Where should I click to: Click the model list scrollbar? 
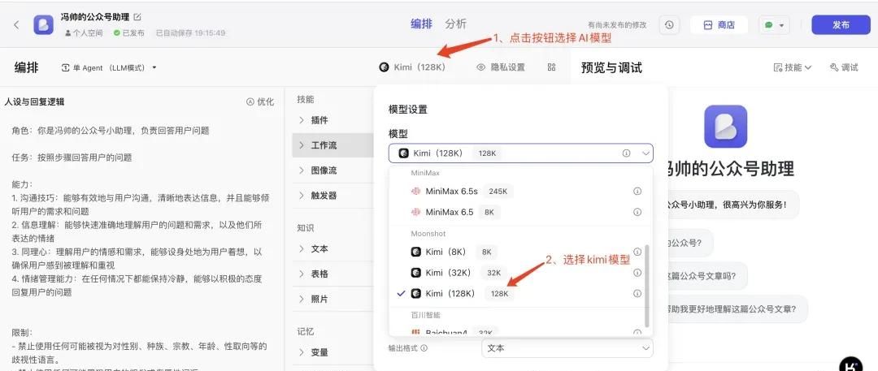[647, 286]
